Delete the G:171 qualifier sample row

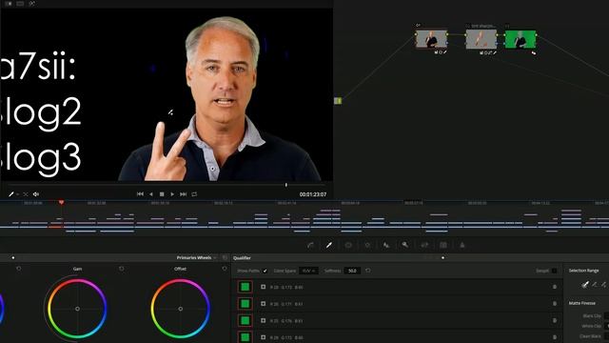tap(555, 304)
